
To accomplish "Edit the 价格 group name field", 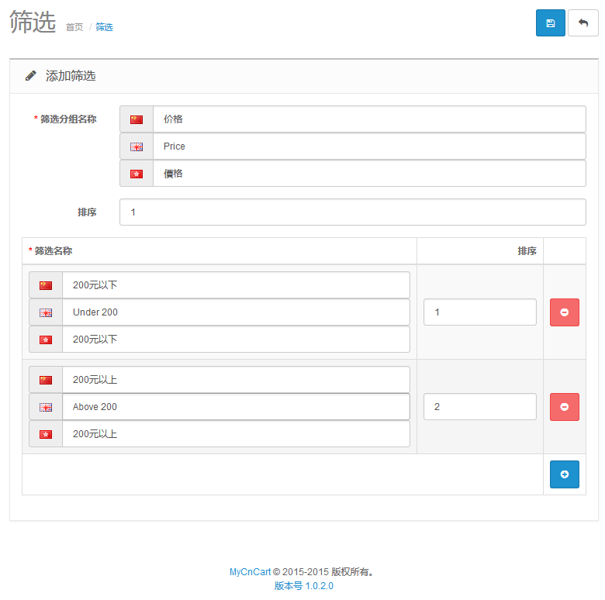I will coord(369,119).
